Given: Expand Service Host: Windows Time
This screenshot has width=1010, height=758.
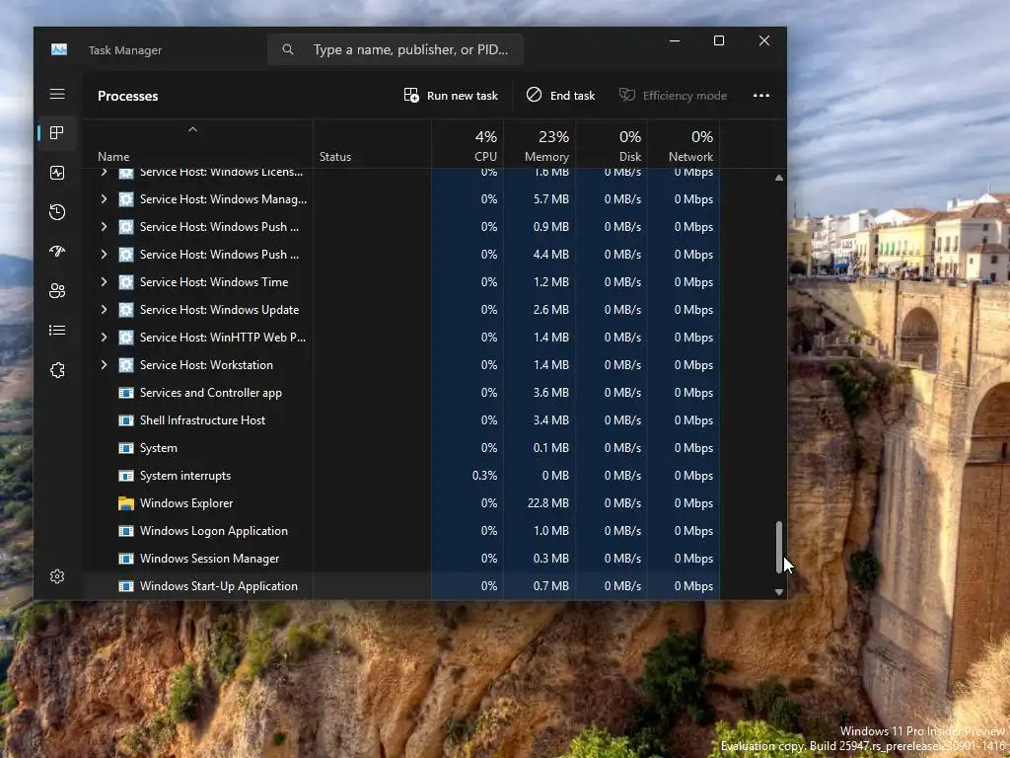Looking at the screenshot, I should point(104,281).
